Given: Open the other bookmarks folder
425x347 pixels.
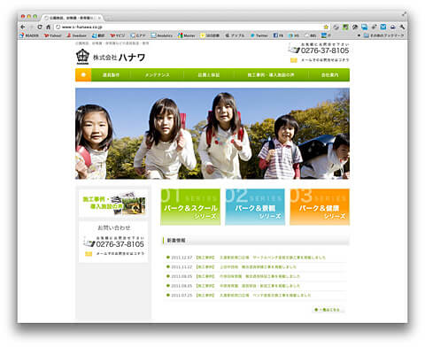Looking at the screenshot, I should pyautogui.click(x=383, y=35).
